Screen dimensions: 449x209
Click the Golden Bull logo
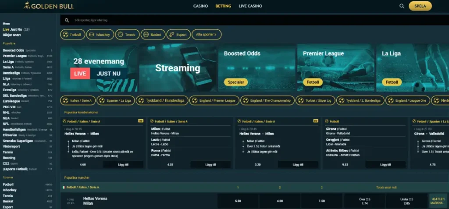(x=49, y=6)
